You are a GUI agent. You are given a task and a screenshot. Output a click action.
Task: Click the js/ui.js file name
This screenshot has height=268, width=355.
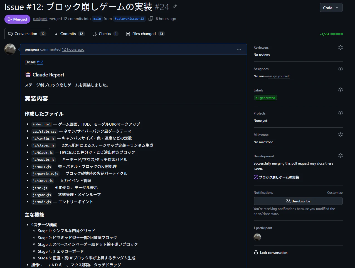[40, 188]
